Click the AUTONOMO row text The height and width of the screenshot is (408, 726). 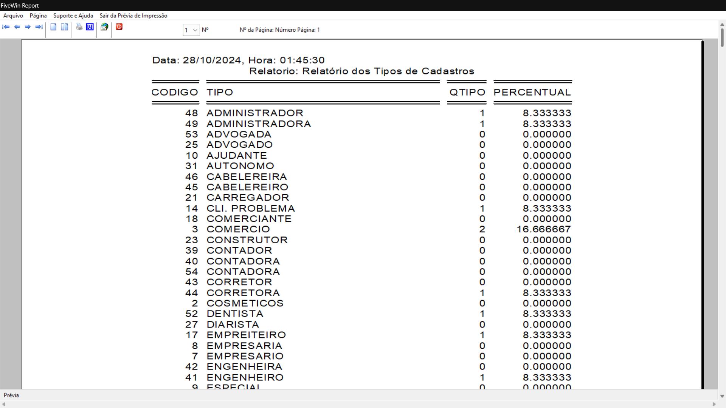[x=240, y=166]
